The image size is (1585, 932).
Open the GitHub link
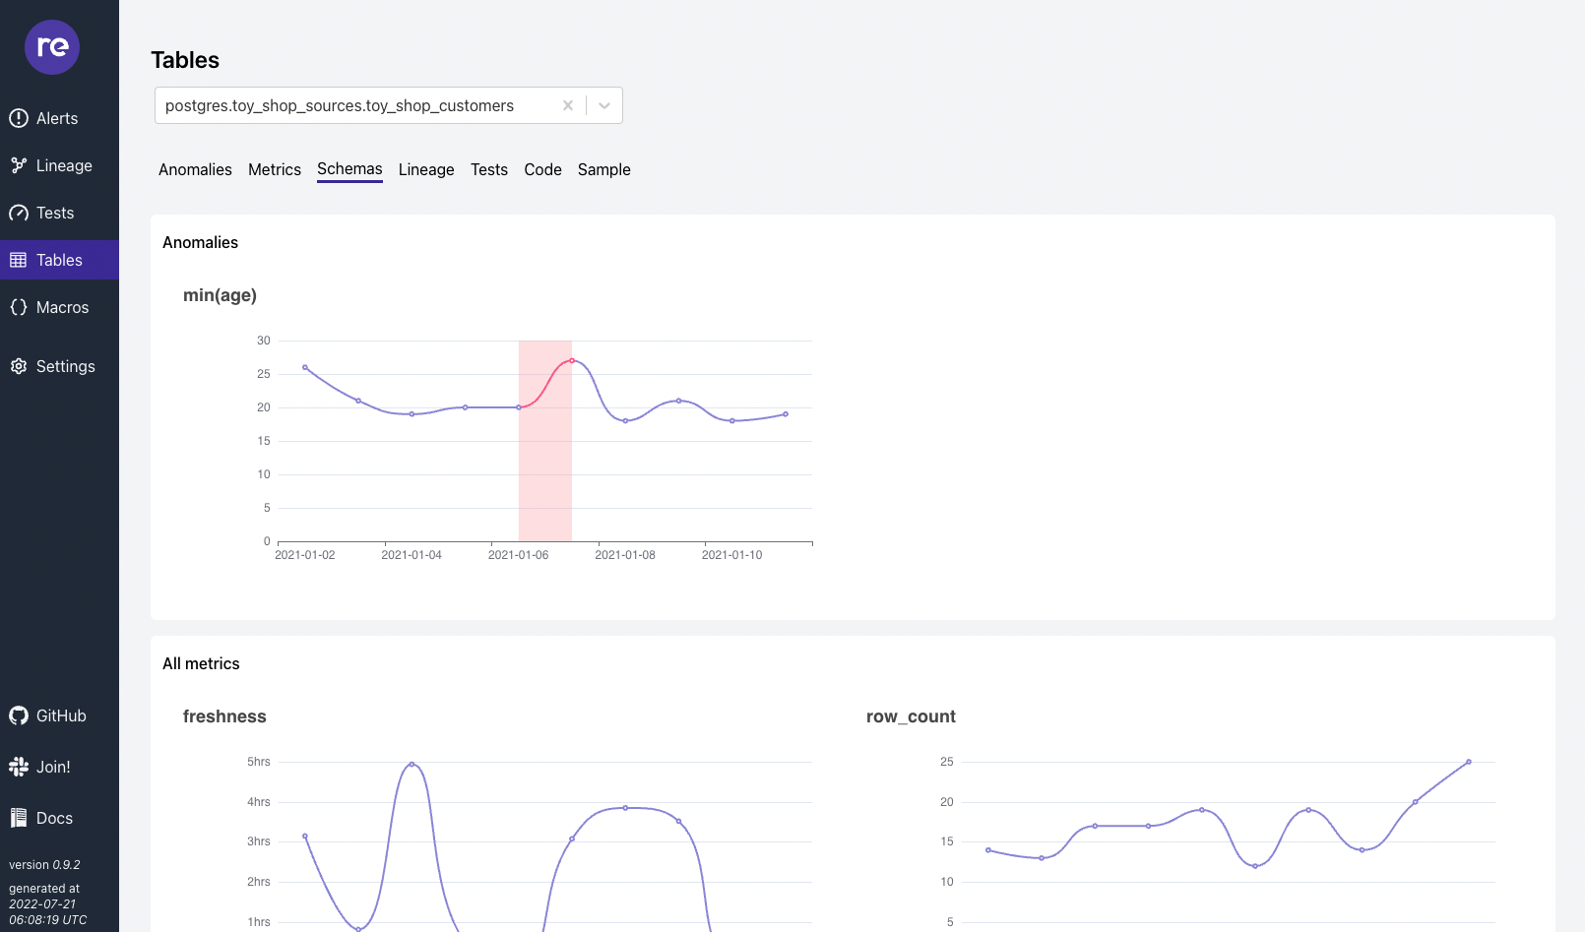coord(59,715)
